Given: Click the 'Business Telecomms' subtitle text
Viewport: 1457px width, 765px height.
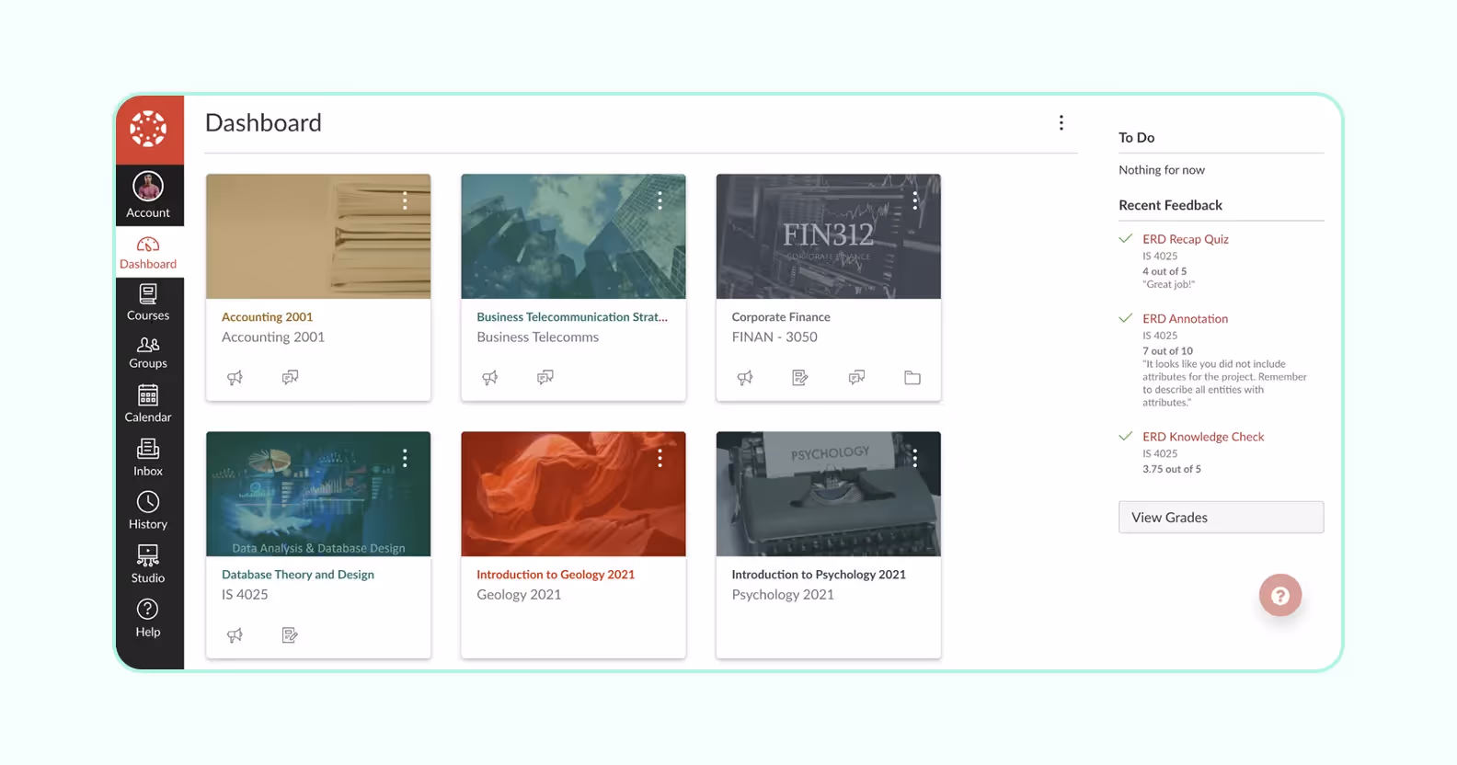Looking at the screenshot, I should coord(537,337).
